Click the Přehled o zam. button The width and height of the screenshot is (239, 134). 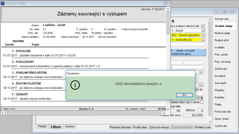pos(203,127)
